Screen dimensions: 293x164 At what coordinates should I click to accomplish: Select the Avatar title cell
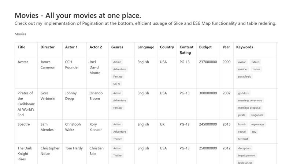pyautogui.click(x=23, y=62)
